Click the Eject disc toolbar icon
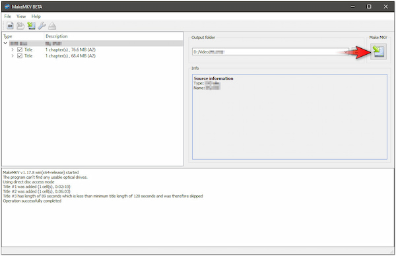396x256 pixels. point(52,26)
